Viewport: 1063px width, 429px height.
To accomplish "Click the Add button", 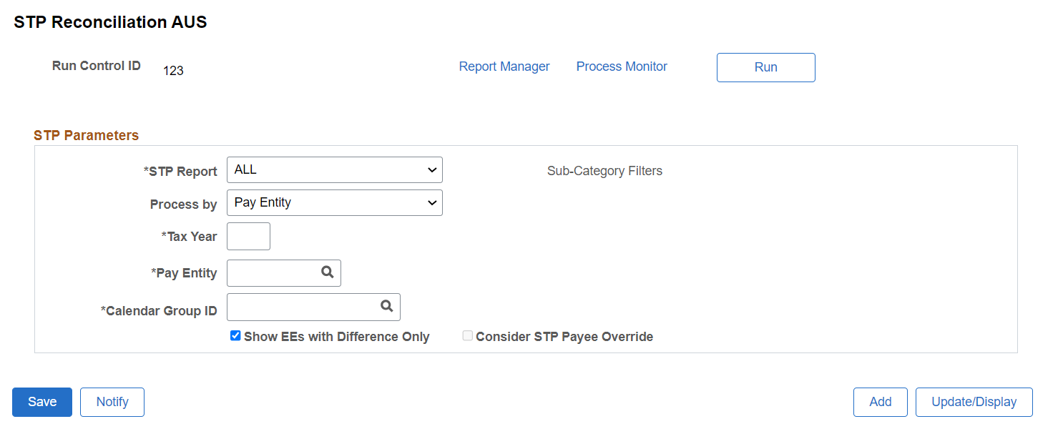I will (x=881, y=402).
